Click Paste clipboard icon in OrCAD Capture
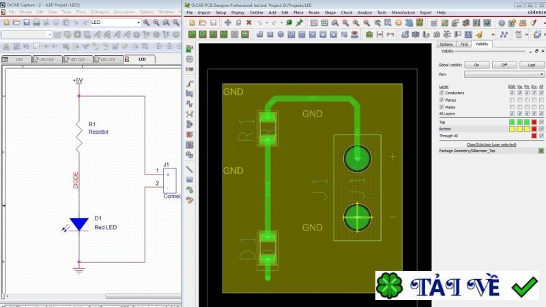Image resolution: width=546 pixels, height=307 pixels. (66, 23)
